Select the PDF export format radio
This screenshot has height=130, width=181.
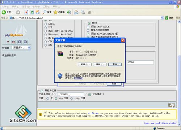[x=46, y=27]
